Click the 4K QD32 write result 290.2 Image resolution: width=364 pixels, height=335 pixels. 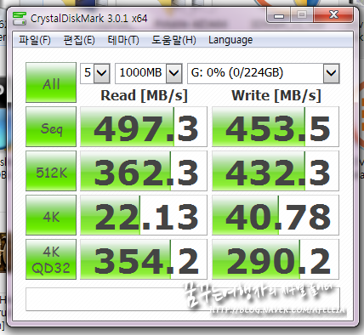click(x=276, y=259)
